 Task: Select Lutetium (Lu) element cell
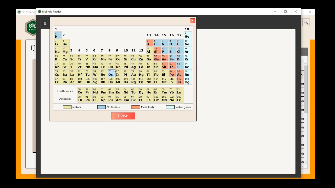[180, 91]
